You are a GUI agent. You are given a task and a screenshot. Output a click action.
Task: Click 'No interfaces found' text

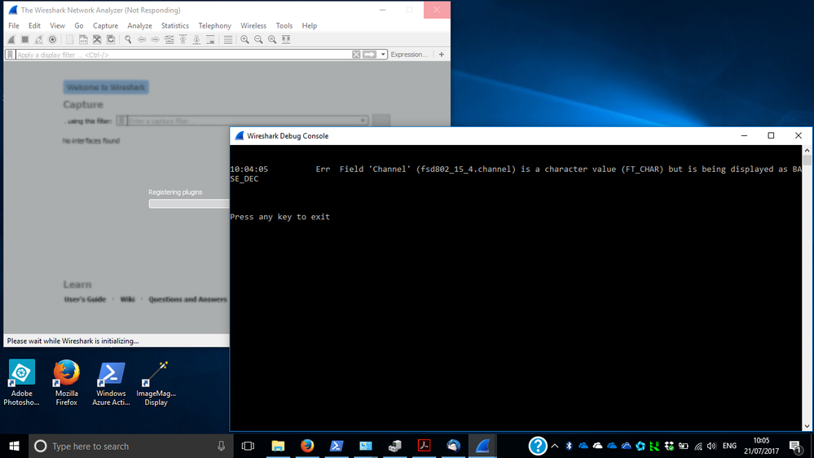coord(90,141)
